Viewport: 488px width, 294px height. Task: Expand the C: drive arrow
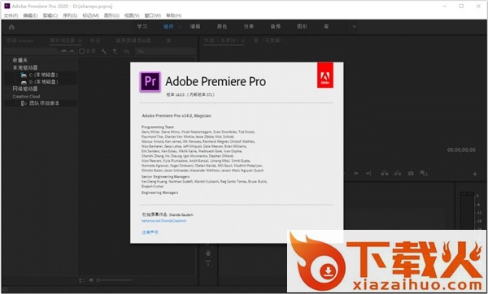coord(15,75)
